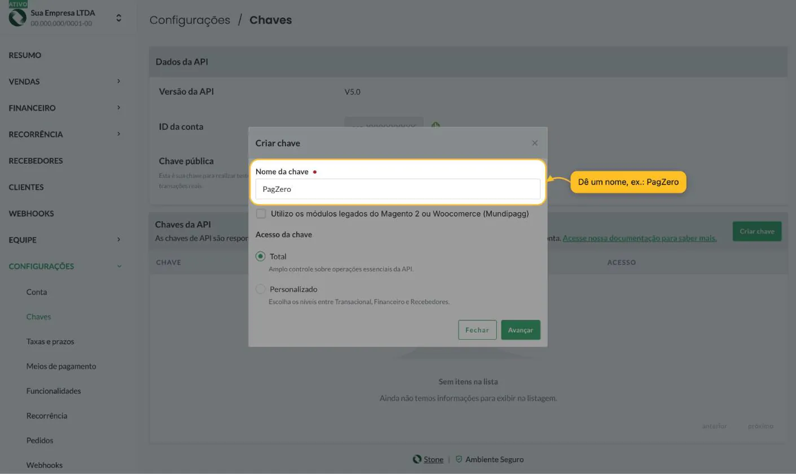
Task: Open Pedidos settings
Action: pos(39,441)
